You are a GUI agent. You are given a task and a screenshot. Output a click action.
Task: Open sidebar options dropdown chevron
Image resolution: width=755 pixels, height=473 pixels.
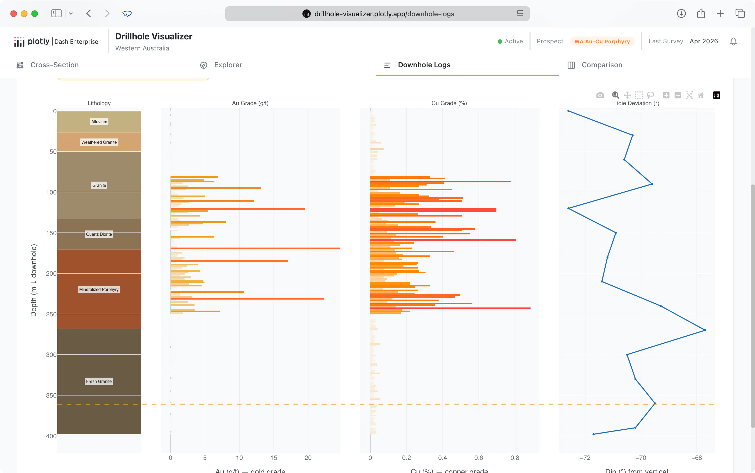point(71,13)
